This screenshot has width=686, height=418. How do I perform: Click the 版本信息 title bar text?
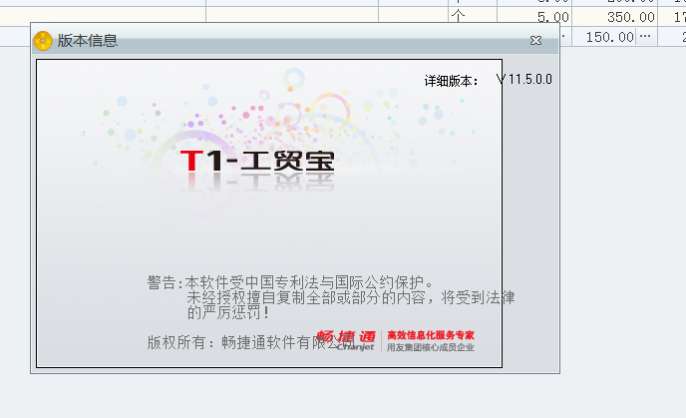click(x=88, y=41)
